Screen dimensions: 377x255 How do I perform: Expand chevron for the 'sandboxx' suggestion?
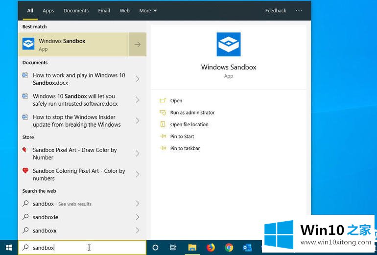coord(138,231)
